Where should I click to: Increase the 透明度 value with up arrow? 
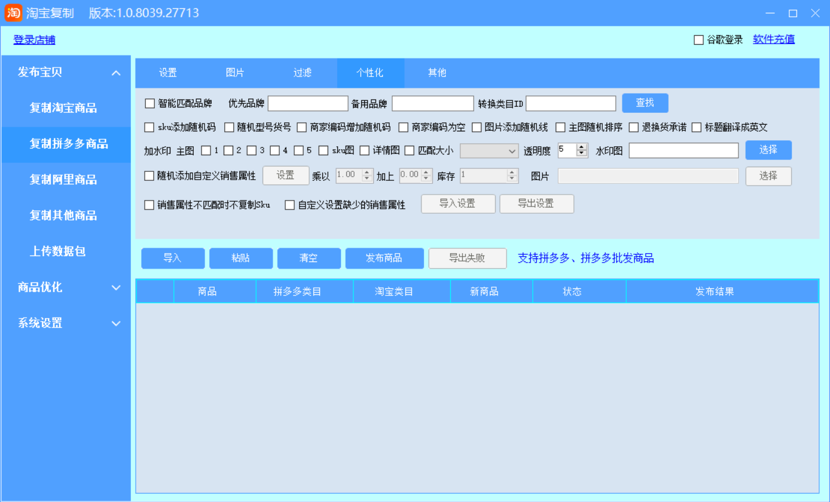coord(582,147)
